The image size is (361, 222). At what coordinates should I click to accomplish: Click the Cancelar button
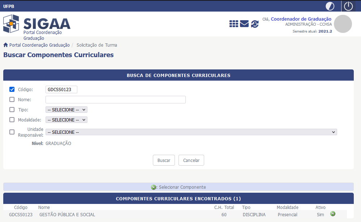(x=191, y=160)
